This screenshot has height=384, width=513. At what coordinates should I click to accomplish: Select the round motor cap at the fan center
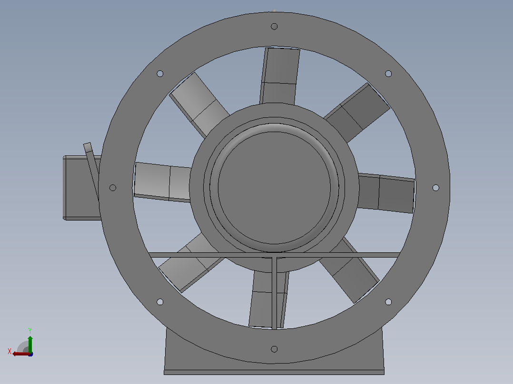coord(274,188)
